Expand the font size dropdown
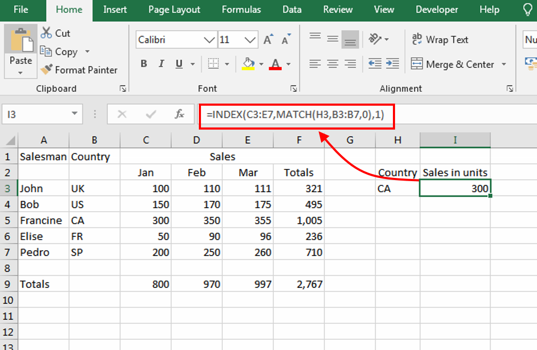The height and width of the screenshot is (350, 537). click(250, 40)
